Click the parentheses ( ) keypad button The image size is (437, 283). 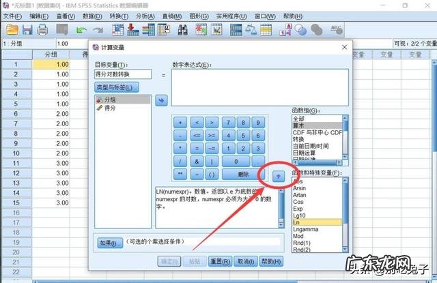(212, 175)
